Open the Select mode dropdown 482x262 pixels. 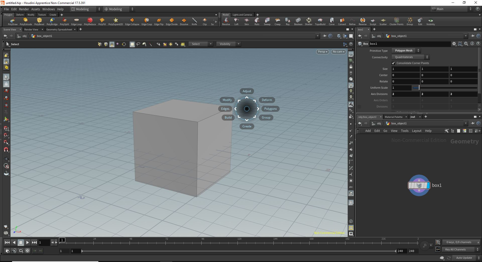201,44
